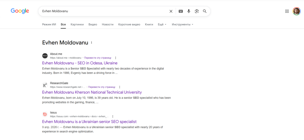304x140 pixels.
Task: Open 'Evhen Moldovanu Kherson National Technical University' result
Action: [92, 92]
